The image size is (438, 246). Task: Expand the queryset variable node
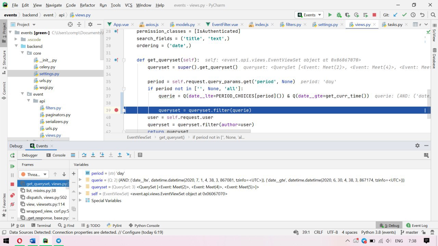[x=80, y=187]
